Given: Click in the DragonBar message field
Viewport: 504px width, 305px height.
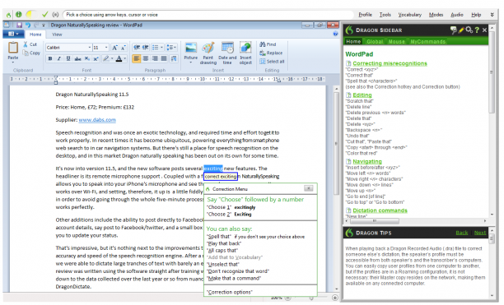Looking at the screenshot, I should pyautogui.click(x=208, y=15).
